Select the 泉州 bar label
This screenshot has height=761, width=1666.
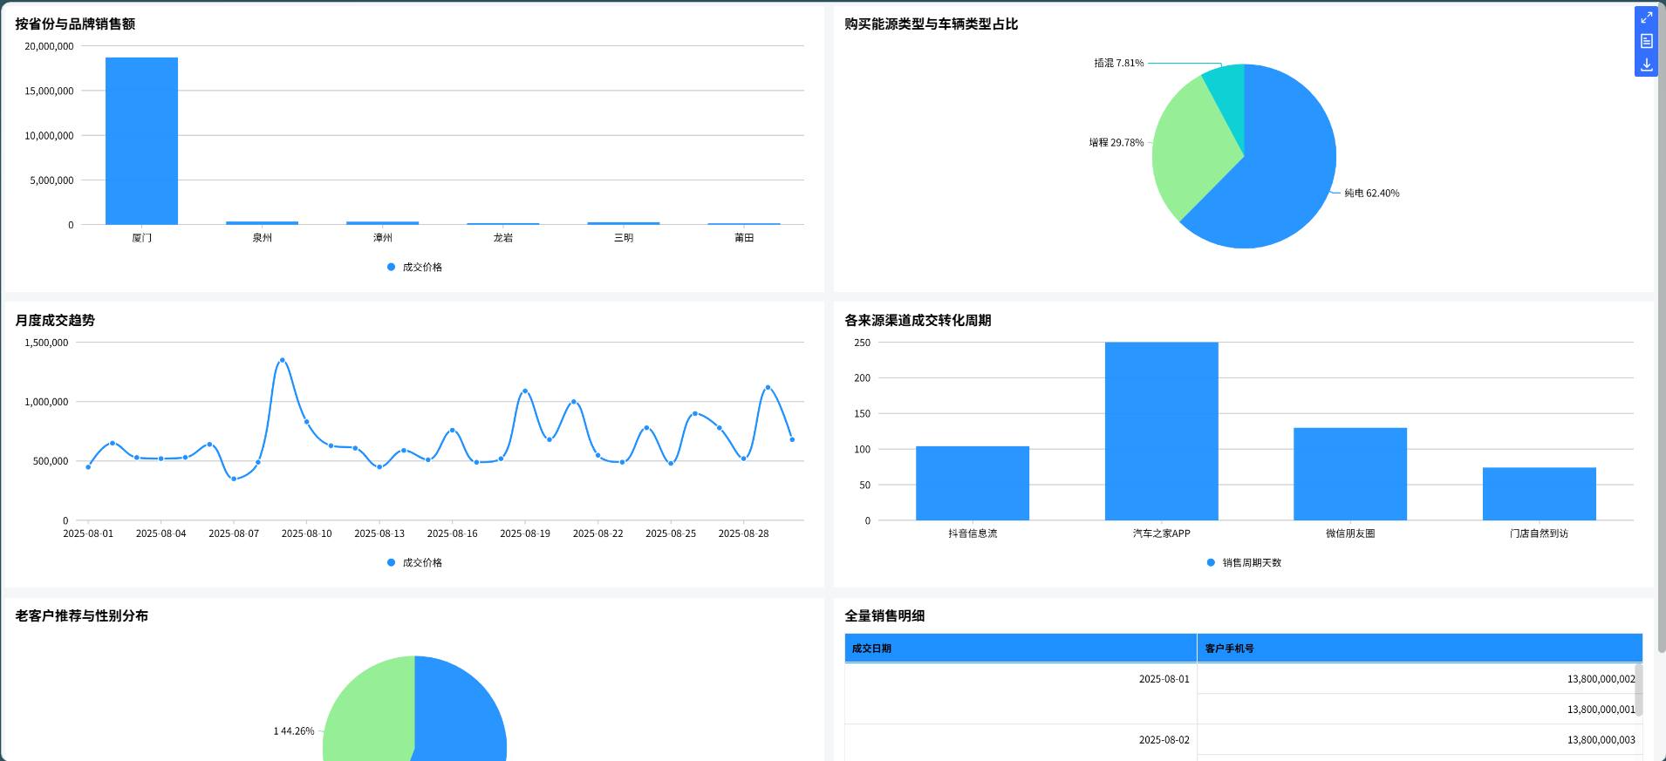click(262, 237)
